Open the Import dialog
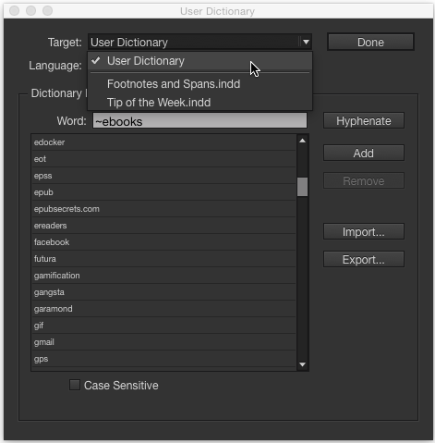The image size is (435, 443). tap(364, 231)
